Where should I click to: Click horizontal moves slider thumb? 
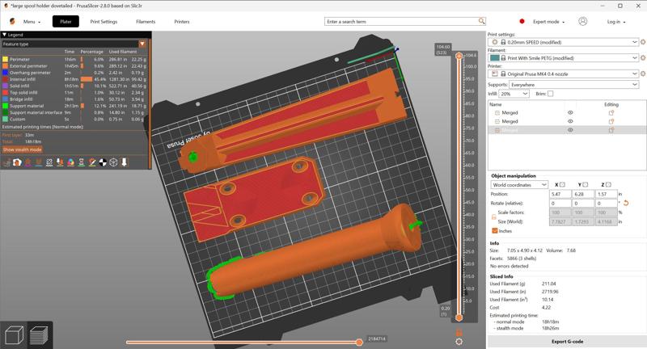point(359,342)
